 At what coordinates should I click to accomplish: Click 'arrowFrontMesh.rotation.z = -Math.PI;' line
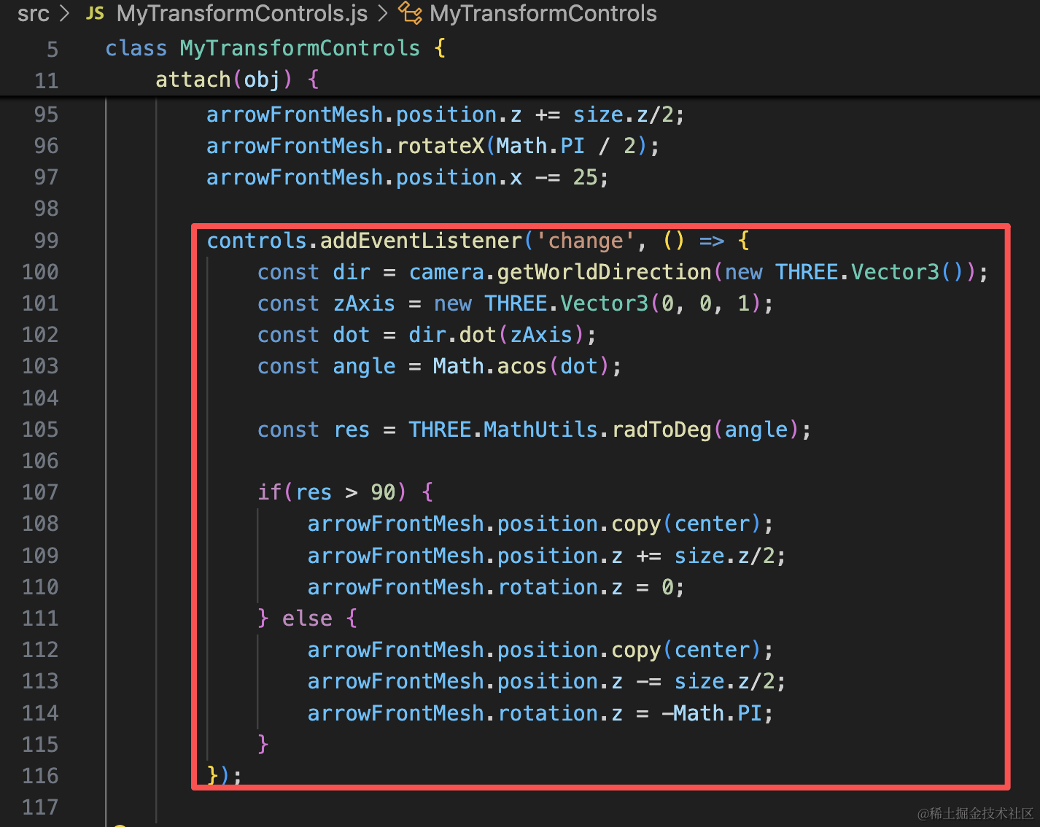coord(540,713)
